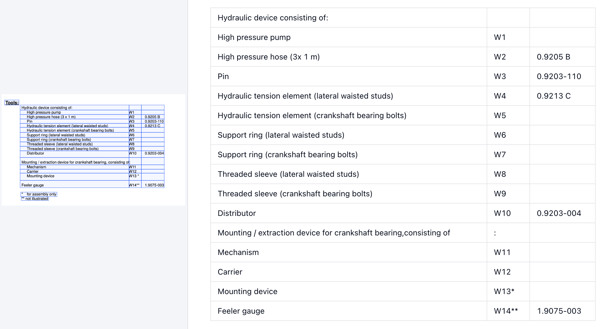Select the large '0.9203-110' cell

pyautogui.click(x=559, y=76)
